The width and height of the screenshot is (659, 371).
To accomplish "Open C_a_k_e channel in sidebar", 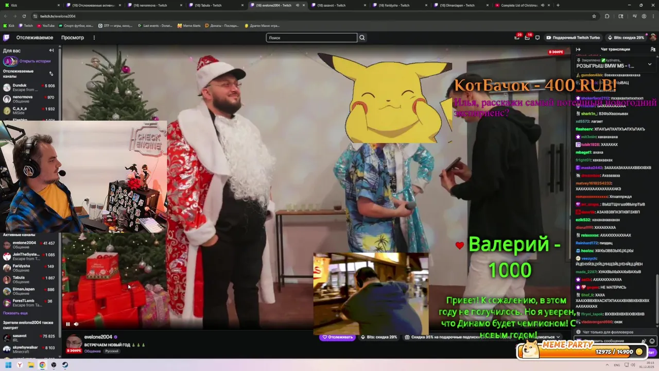I will 29,110.
